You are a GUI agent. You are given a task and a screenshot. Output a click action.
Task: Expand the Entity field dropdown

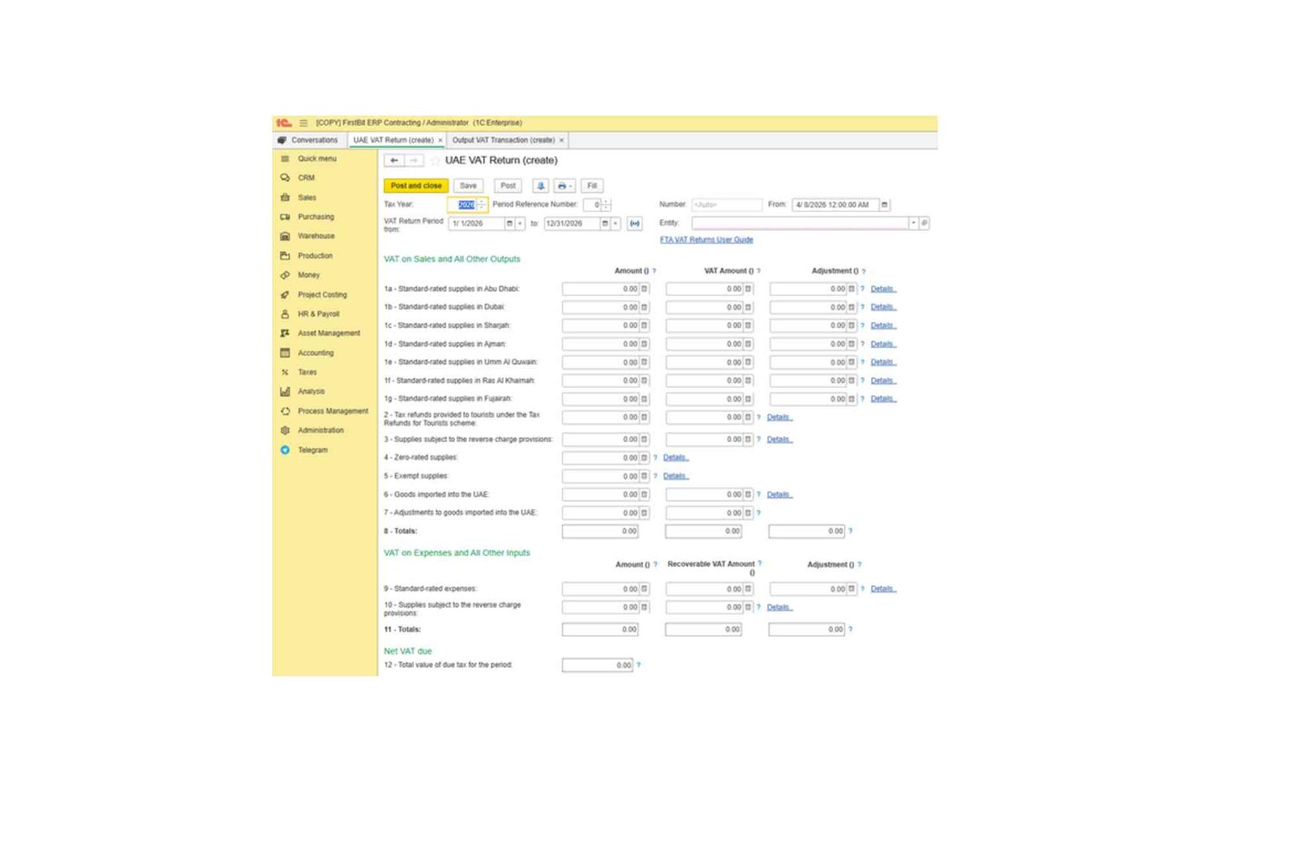(915, 224)
